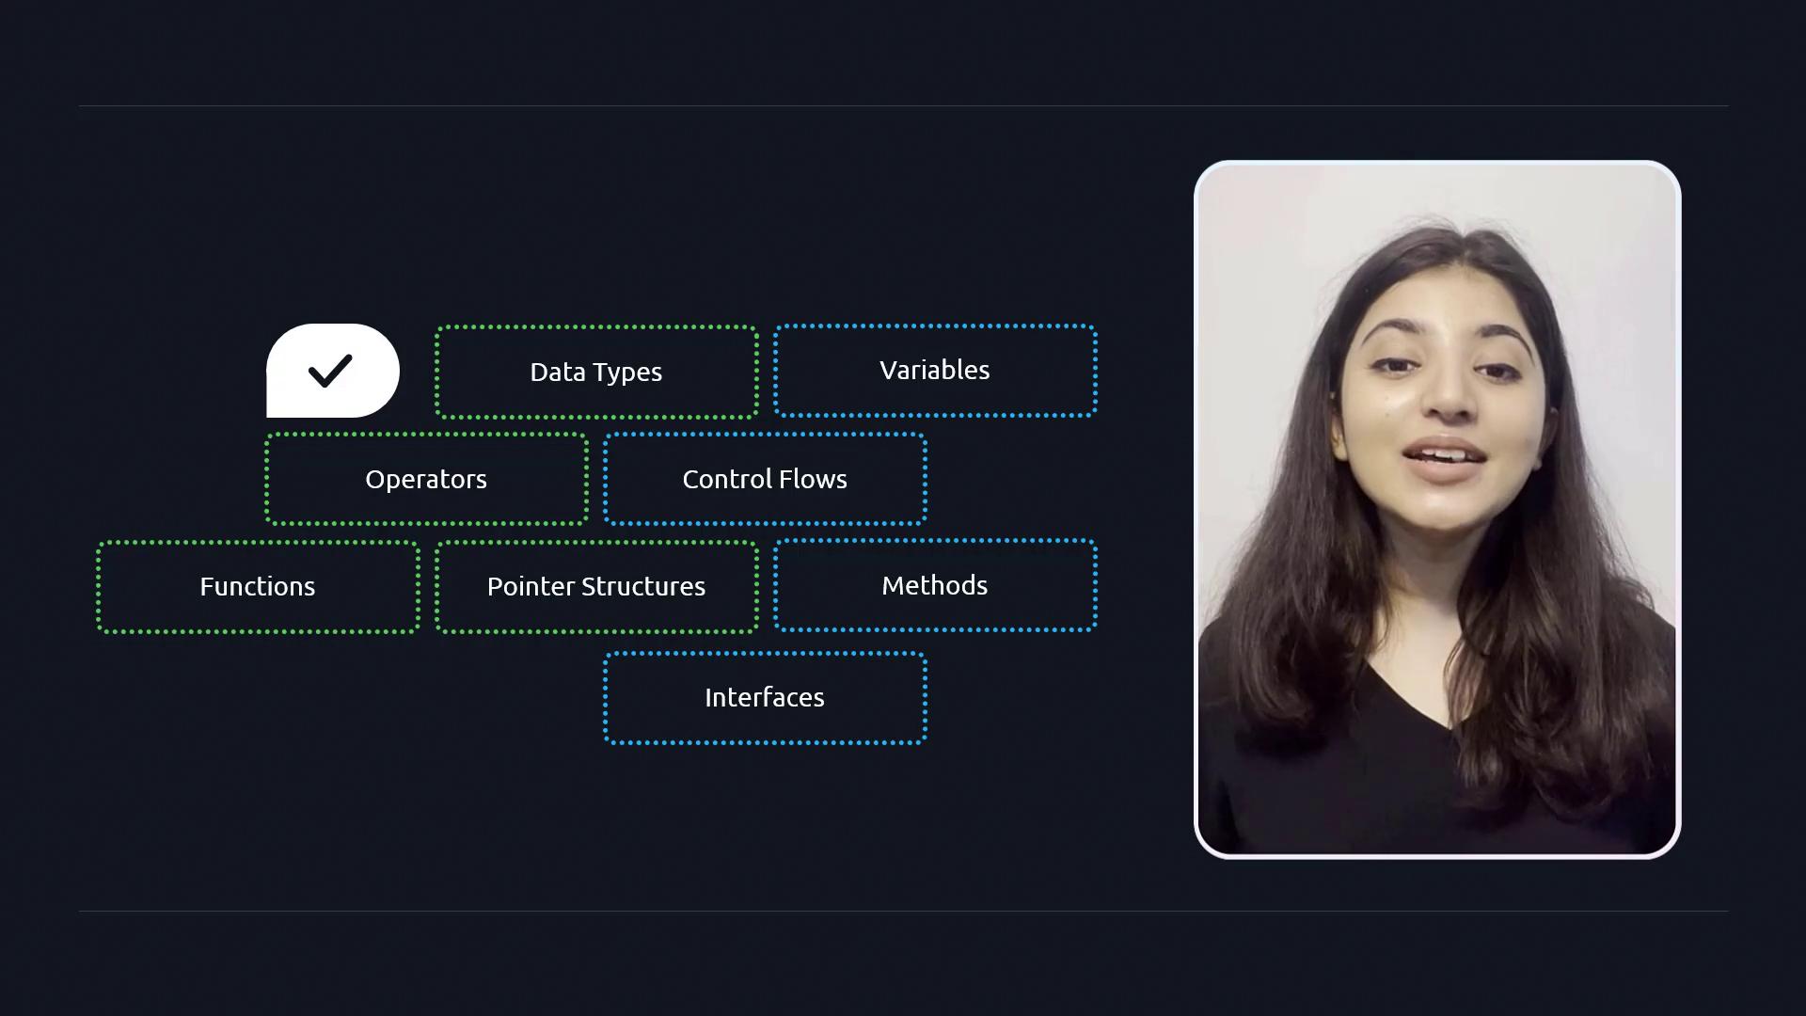1806x1016 pixels.
Task: Select the Variables box
Action: pos(934,370)
